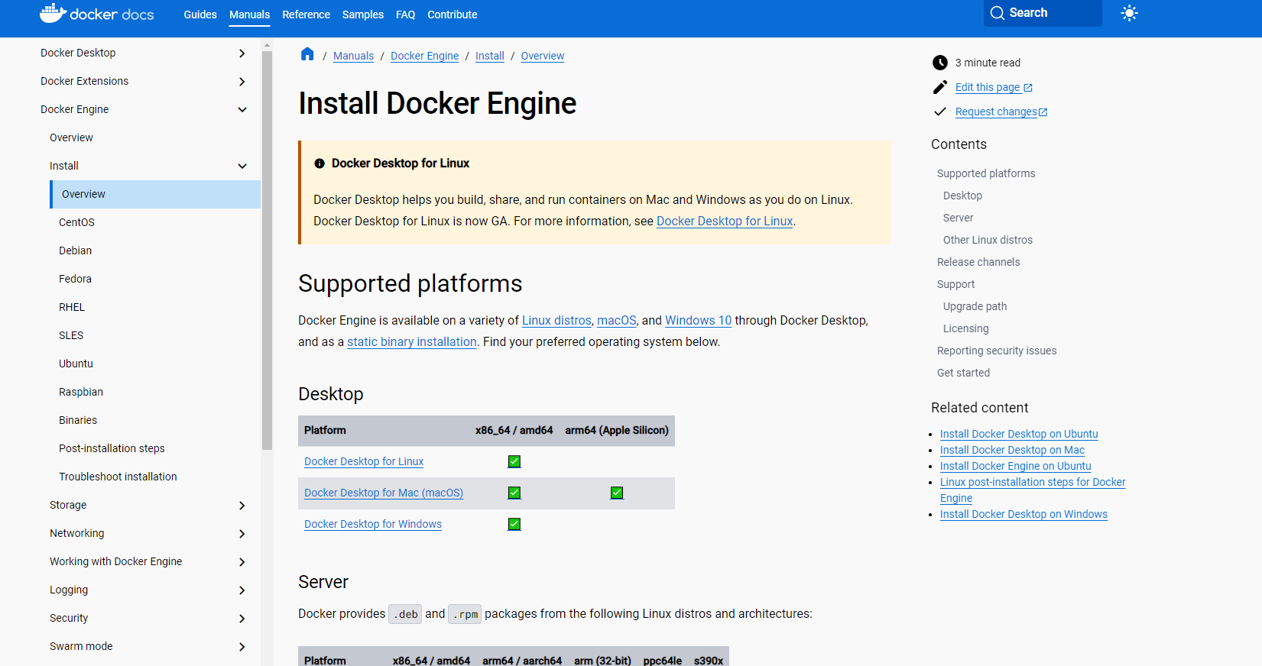1262x666 pixels.
Task: Select Fedora in the sidebar
Action: [75, 279]
